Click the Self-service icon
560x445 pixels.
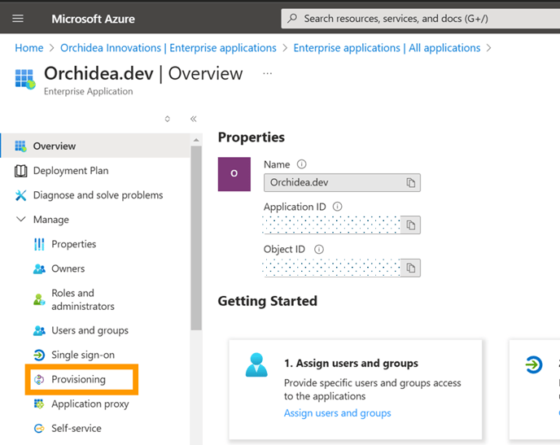pyautogui.click(x=39, y=428)
